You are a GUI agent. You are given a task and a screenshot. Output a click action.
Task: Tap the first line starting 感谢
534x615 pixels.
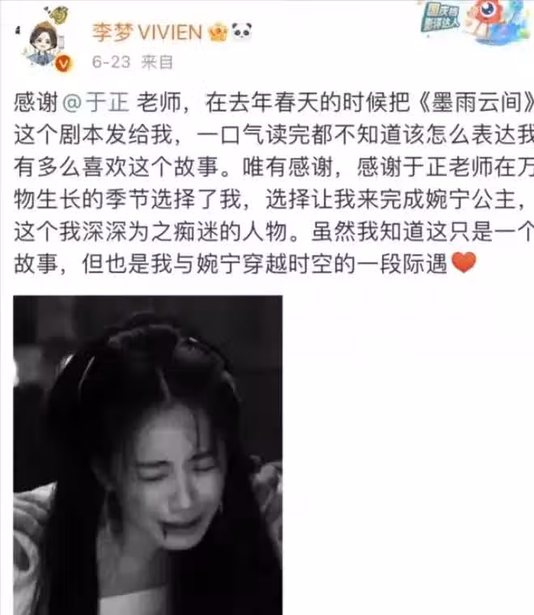273,102
